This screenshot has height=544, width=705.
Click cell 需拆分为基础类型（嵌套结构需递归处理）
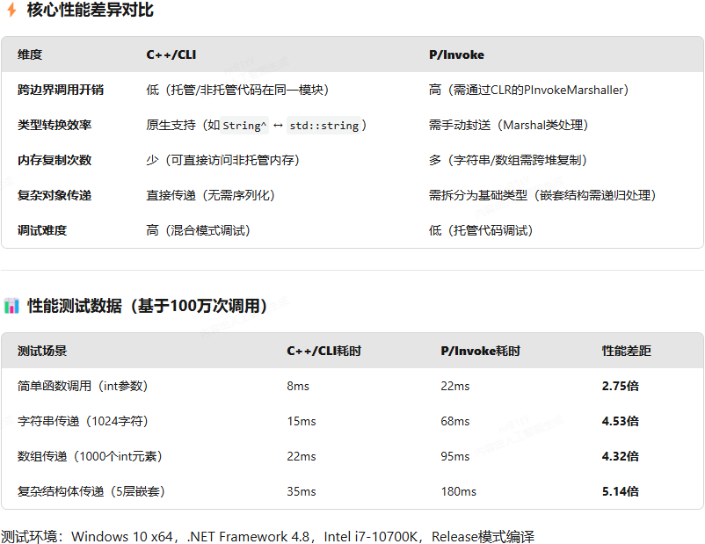pyautogui.click(x=542, y=195)
